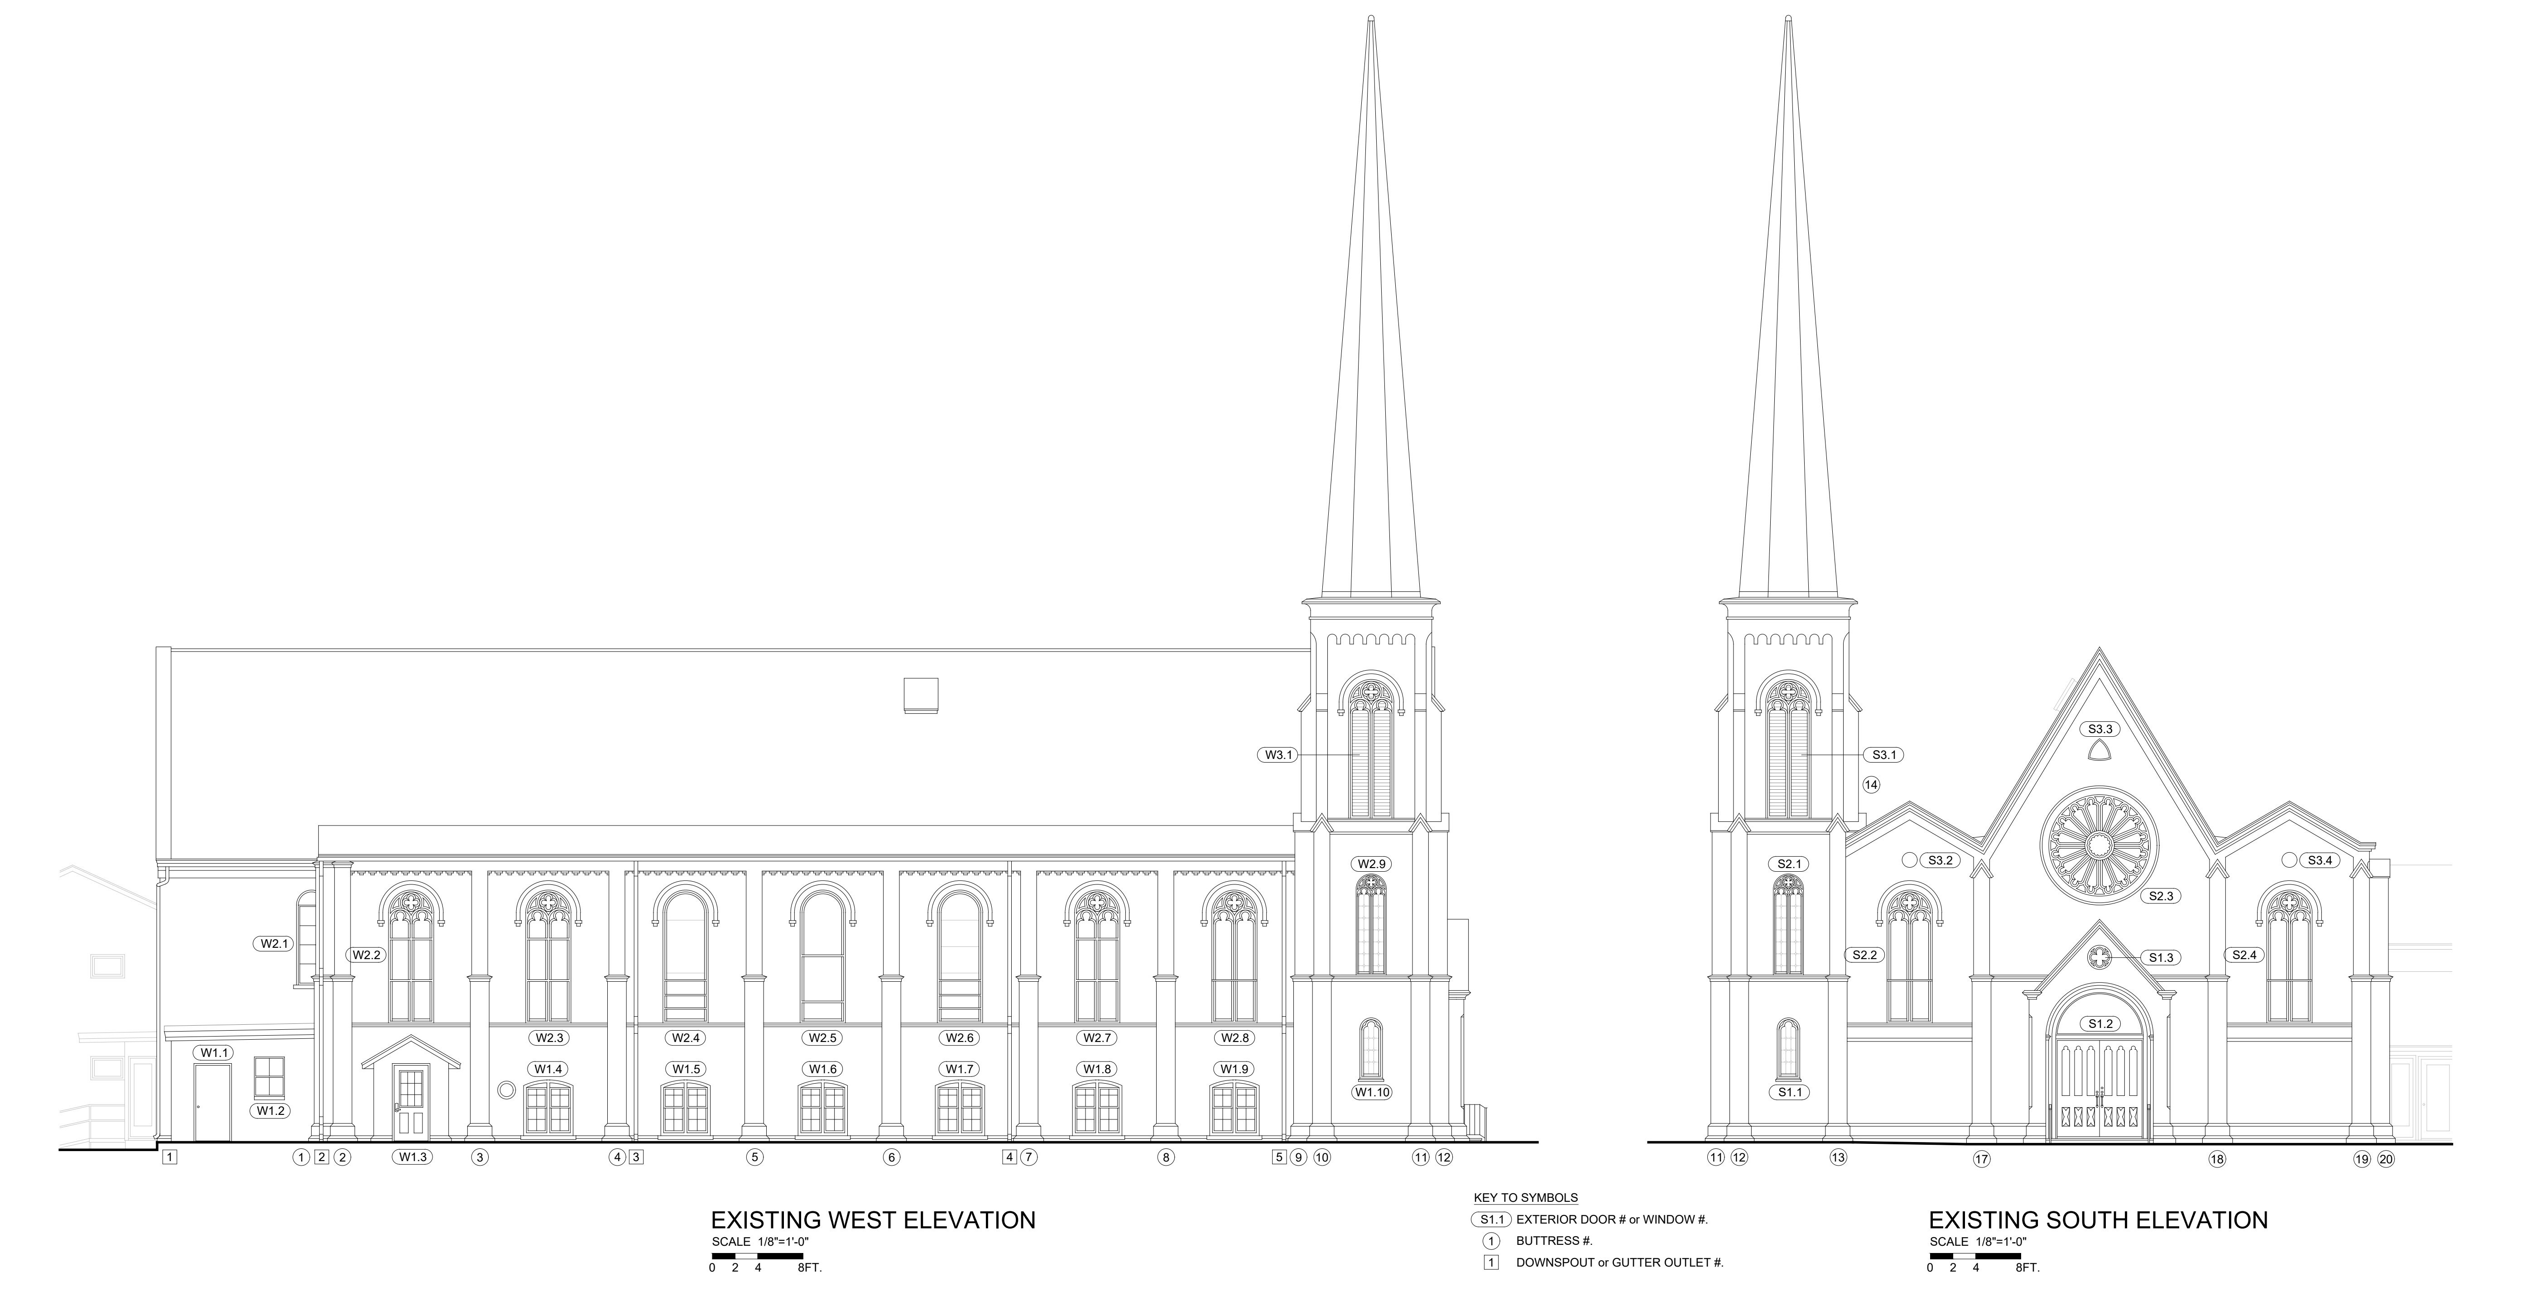Click the Key To Symbols heading
The width and height of the screenshot is (2522, 1301).
(x=1525, y=1198)
